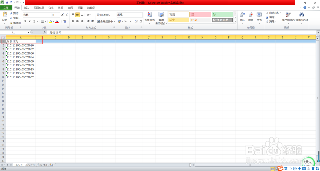
Task: Click the Copy (复制) button
Action: coord(15,18)
